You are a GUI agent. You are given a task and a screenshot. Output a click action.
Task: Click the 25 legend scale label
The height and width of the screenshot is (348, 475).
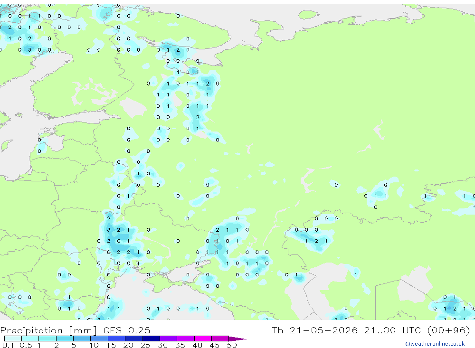(146, 345)
